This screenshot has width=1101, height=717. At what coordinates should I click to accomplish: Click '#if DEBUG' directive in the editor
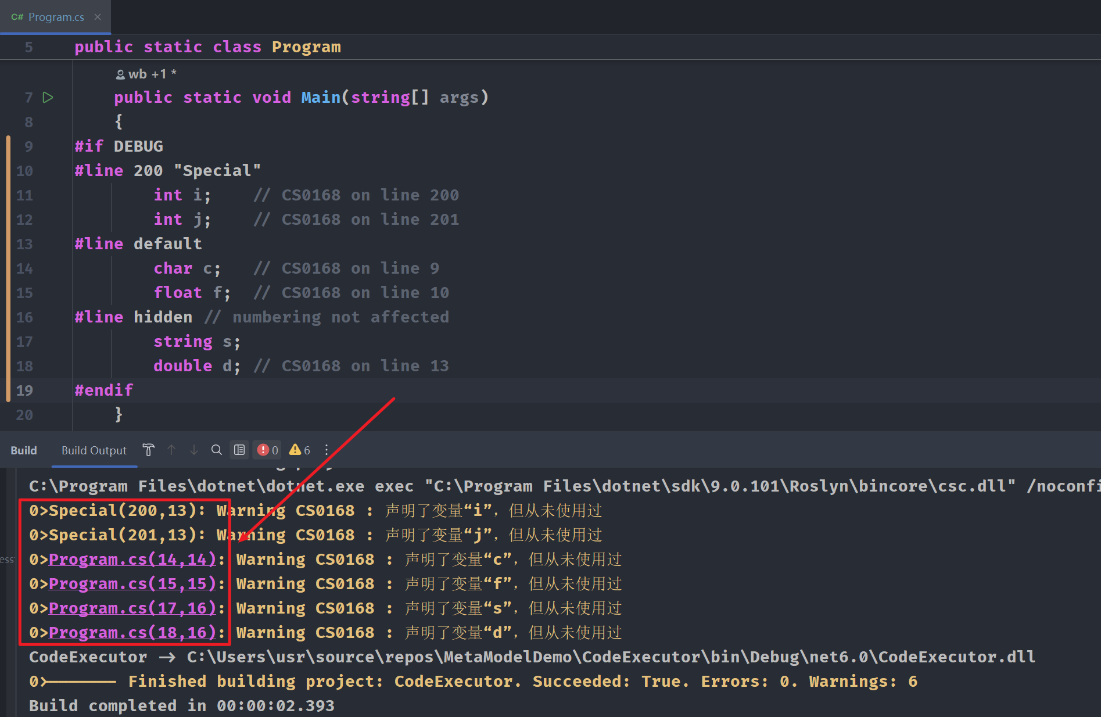pos(119,146)
